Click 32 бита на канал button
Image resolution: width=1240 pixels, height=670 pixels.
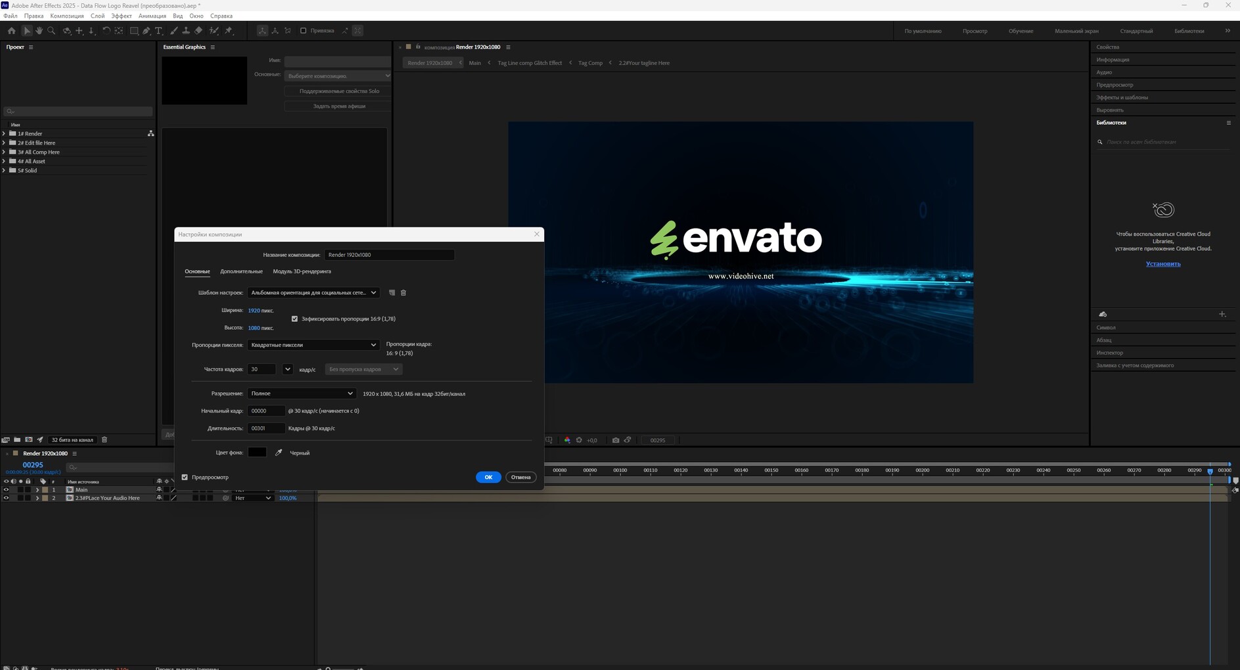[72, 440]
